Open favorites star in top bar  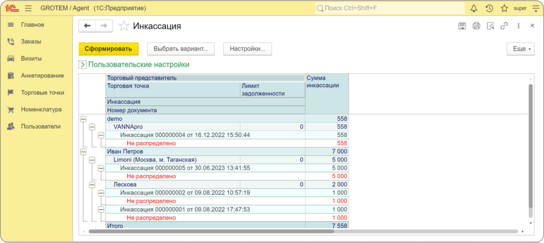click(x=505, y=9)
